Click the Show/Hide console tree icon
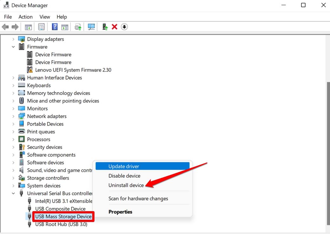Image resolution: width=330 pixels, height=234 pixels. tap(28, 27)
